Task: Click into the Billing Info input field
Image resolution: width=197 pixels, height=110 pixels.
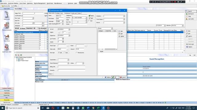Action: (x=71, y=67)
